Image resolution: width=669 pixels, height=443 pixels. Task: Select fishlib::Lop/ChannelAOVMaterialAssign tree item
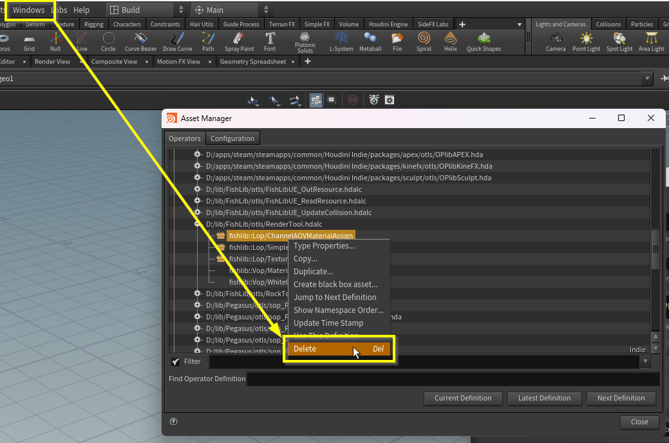point(291,236)
